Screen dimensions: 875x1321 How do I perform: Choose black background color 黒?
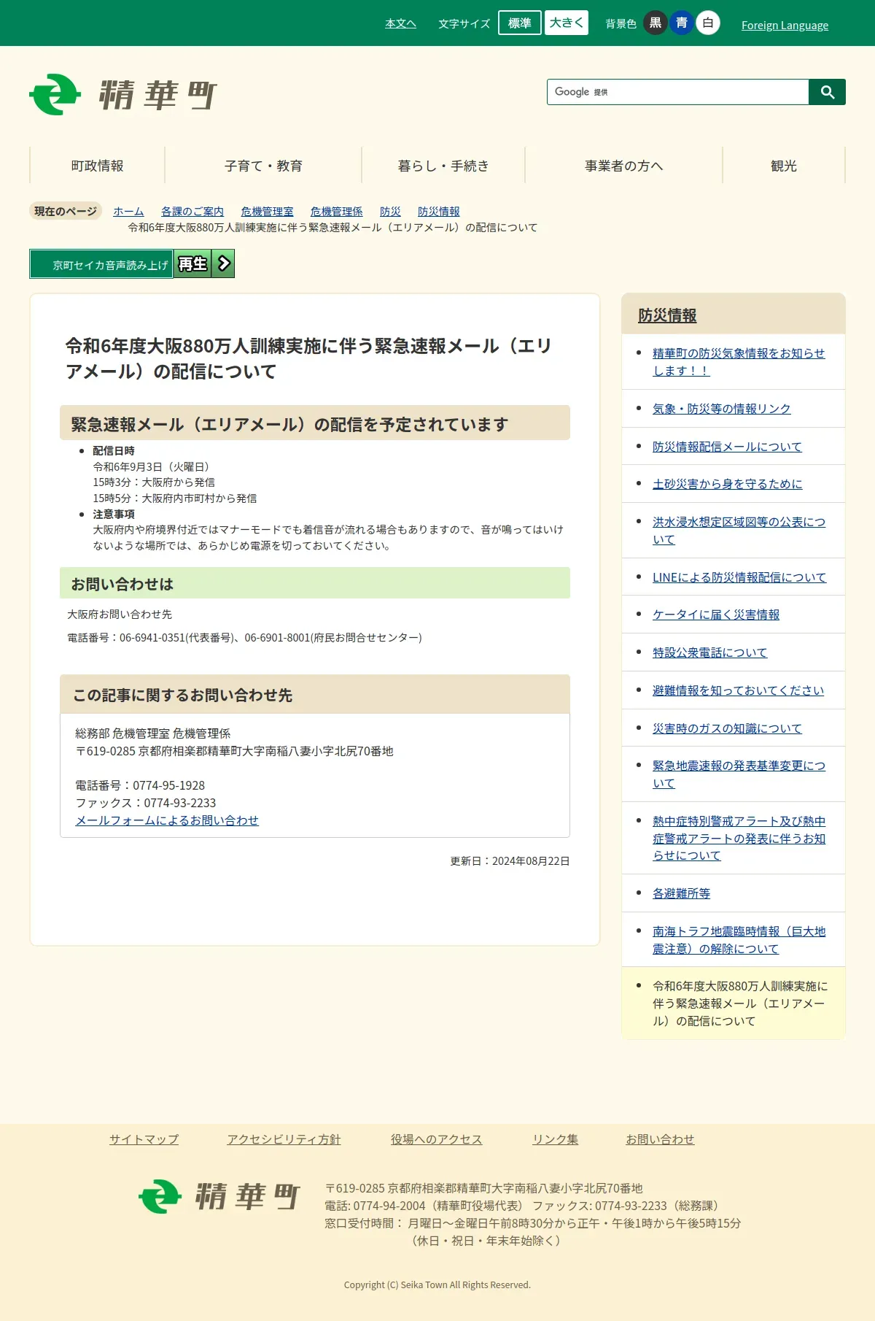coord(656,23)
